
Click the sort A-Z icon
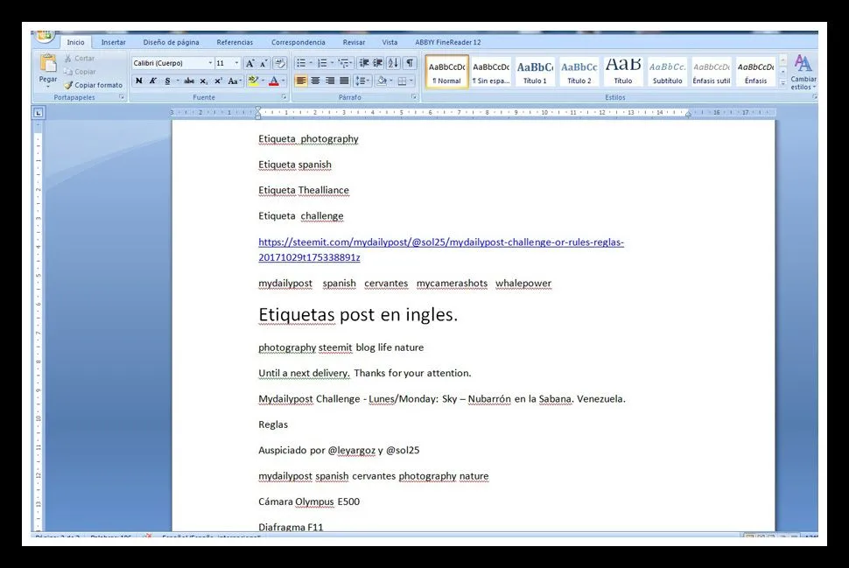tap(393, 63)
